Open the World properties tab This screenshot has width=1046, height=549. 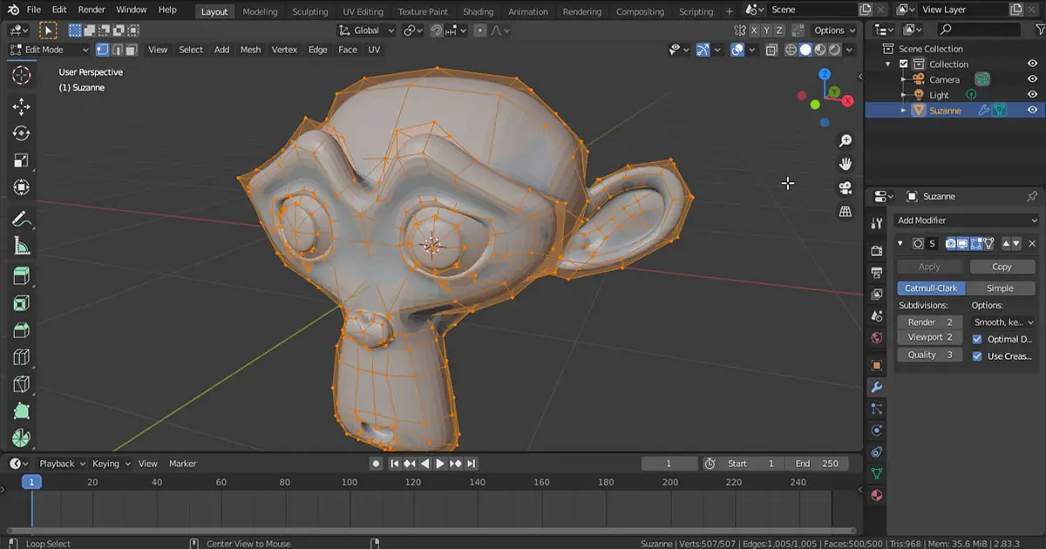pos(877,338)
